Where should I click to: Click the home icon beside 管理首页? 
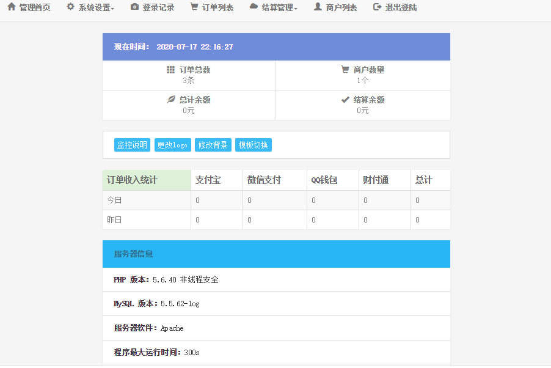click(11, 7)
